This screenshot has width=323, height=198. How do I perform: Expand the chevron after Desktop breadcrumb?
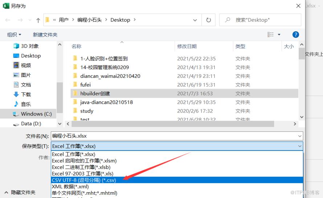coord(135,20)
